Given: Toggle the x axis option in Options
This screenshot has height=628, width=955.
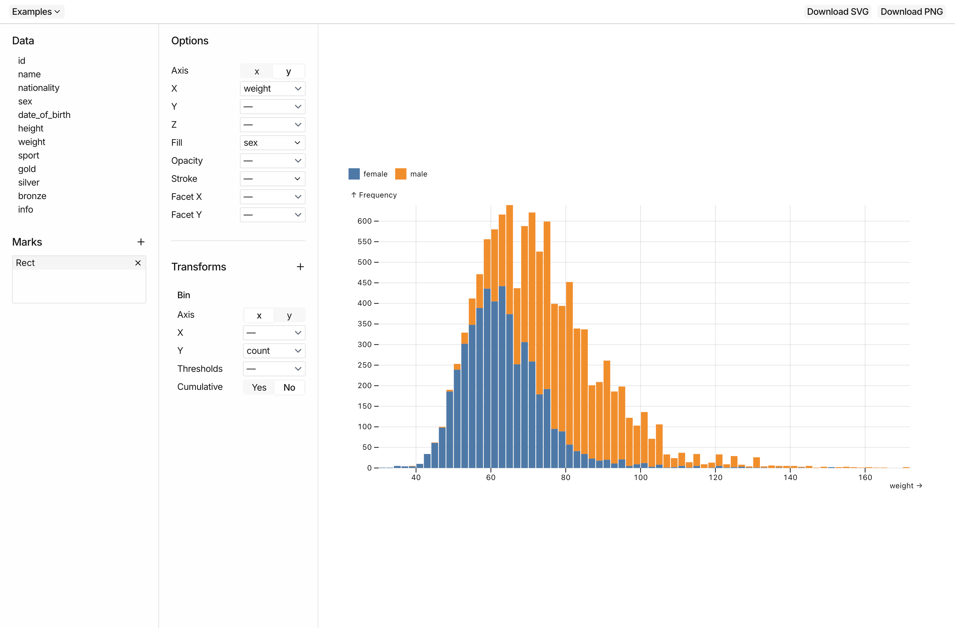Looking at the screenshot, I should click(x=257, y=71).
